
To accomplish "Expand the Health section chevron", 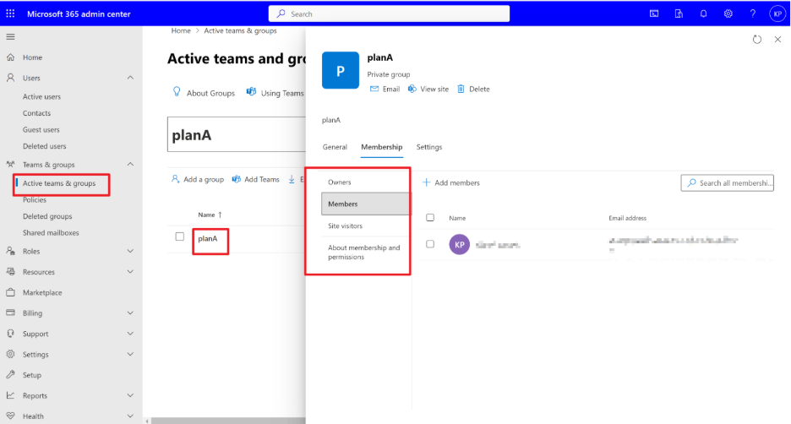I will tap(130, 416).
